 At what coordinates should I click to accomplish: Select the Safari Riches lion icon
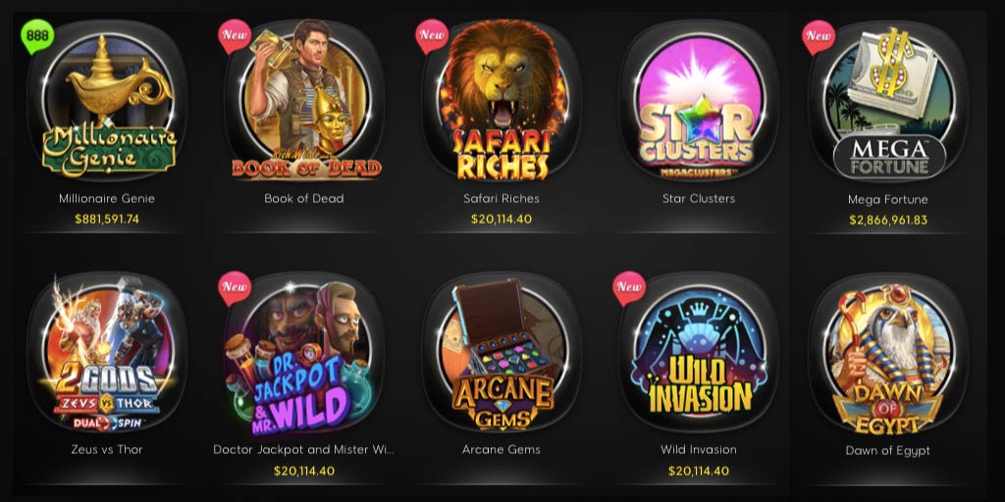(502, 101)
